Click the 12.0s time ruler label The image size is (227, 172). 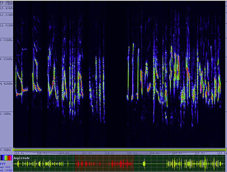(65, 153)
